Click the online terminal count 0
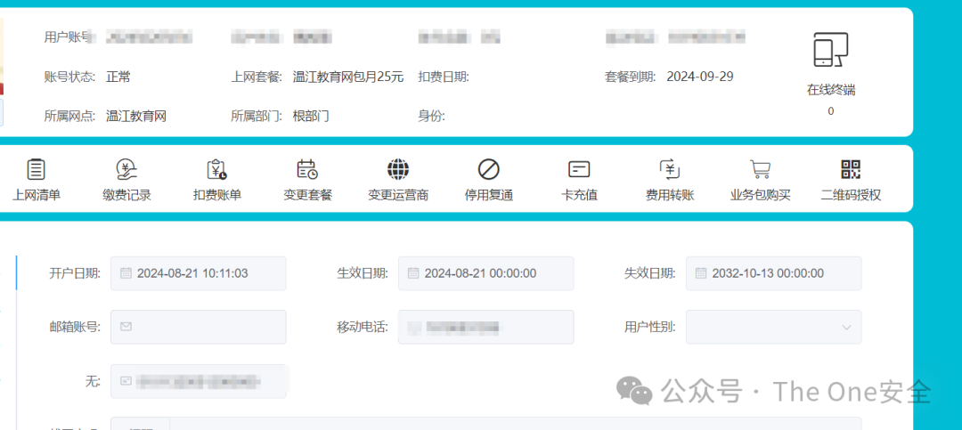 pyautogui.click(x=831, y=111)
